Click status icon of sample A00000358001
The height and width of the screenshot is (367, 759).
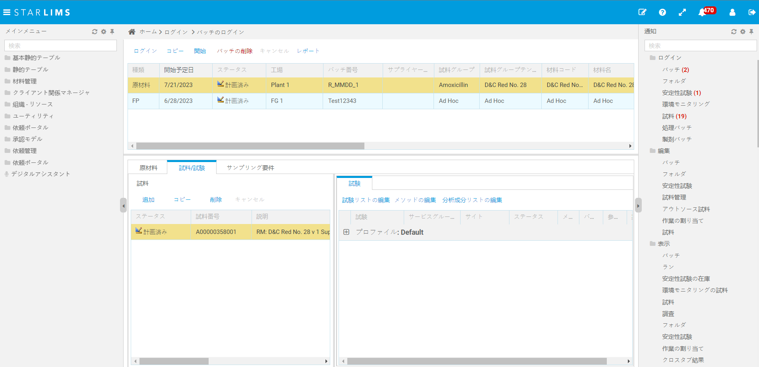coord(139,231)
